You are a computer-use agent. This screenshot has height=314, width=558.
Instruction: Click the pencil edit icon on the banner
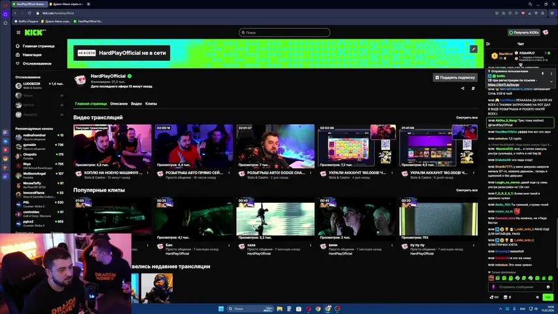point(474,48)
